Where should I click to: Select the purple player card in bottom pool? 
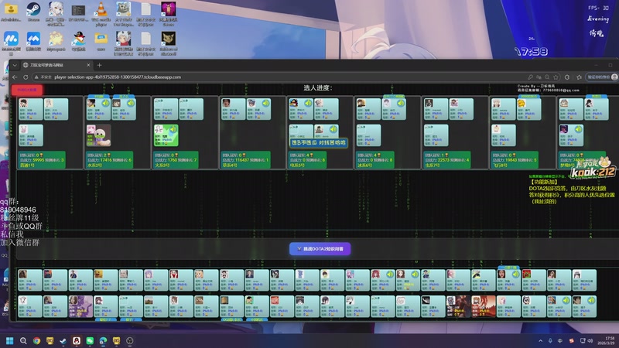coord(80,306)
